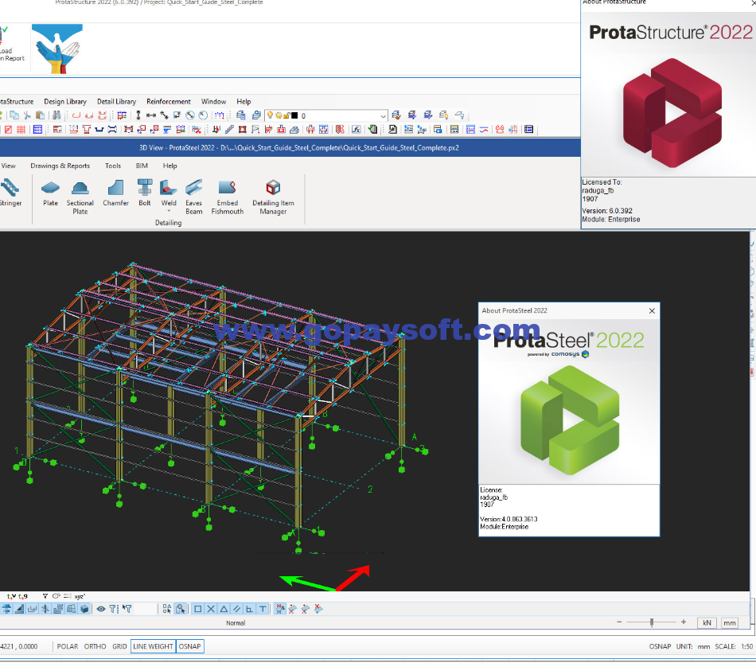Activate the Chamfer tool
The height and width of the screenshot is (663, 756).
pyautogui.click(x=115, y=193)
